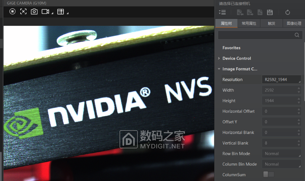This screenshot has height=181, width=305.
Task: Switch to the 属性树 tab
Action: click(226, 23)
